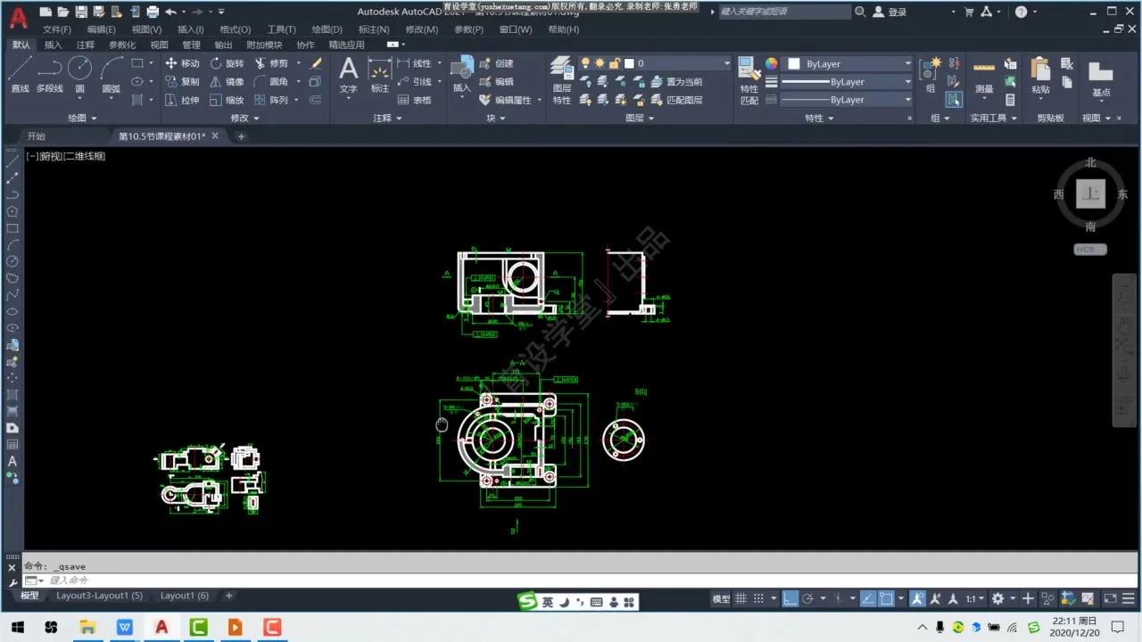Select the Circle (圆) tool in ribbon
Screen dimensions: 1142x642
[79, 74]
